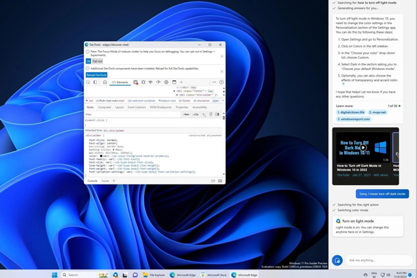
Task: Focus the Ask me anything input
Action: point(379,260)
